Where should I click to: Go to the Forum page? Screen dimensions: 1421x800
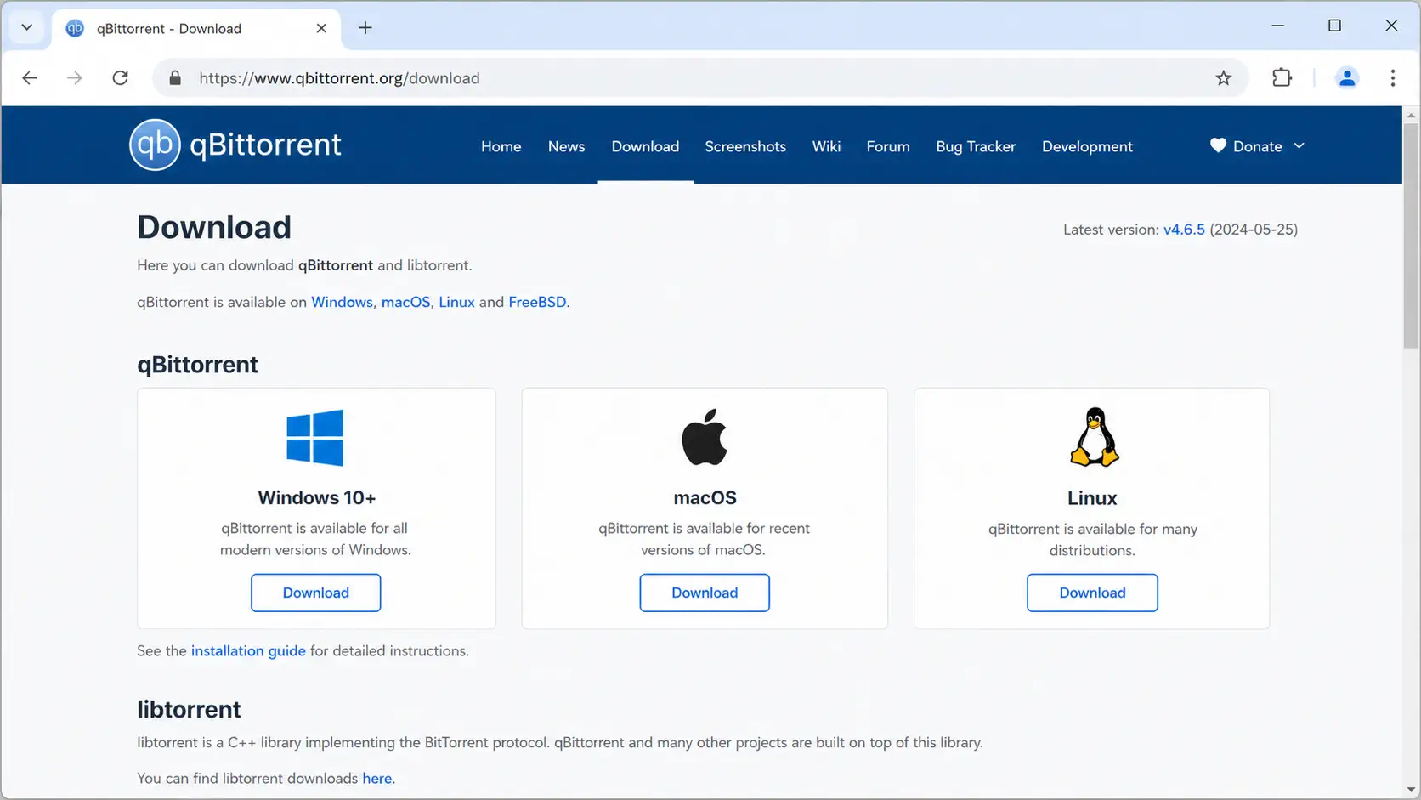pos(888,146)
